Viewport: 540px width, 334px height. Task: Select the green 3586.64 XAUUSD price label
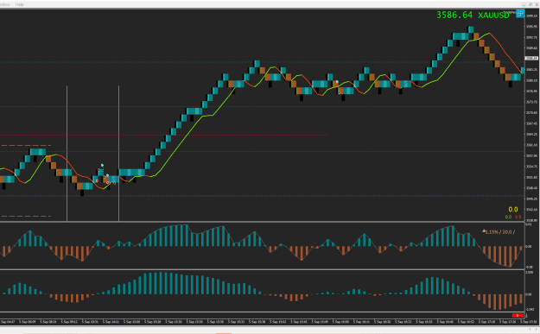click(x=473, y=16)
